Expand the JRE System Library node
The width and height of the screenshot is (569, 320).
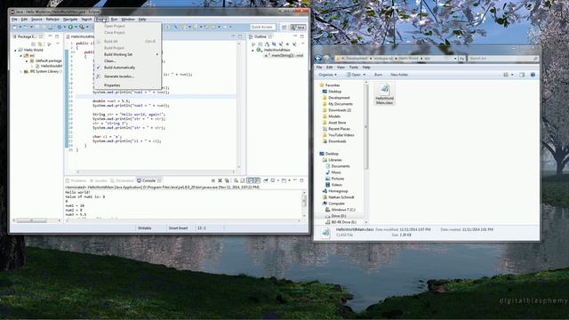point(20,71)
